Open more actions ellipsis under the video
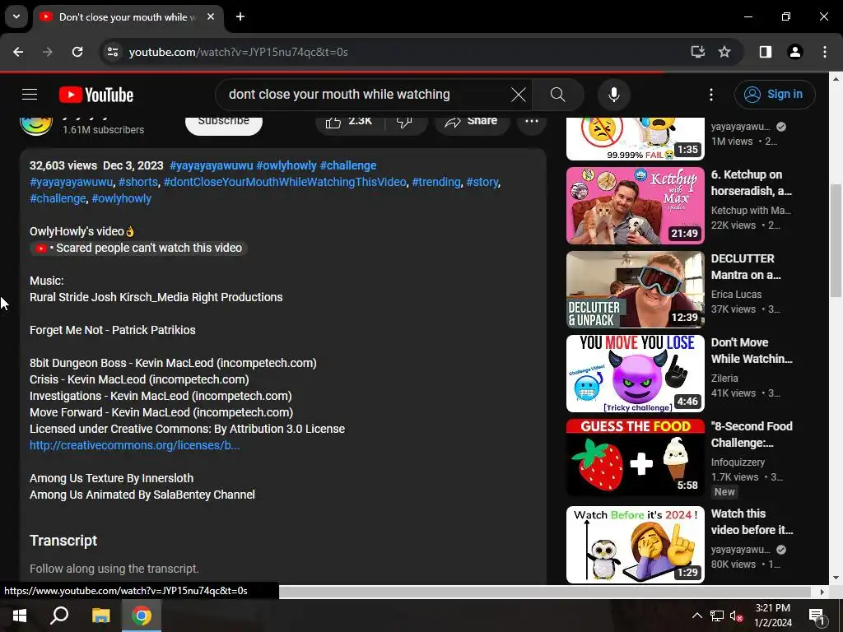 (531, 121)
